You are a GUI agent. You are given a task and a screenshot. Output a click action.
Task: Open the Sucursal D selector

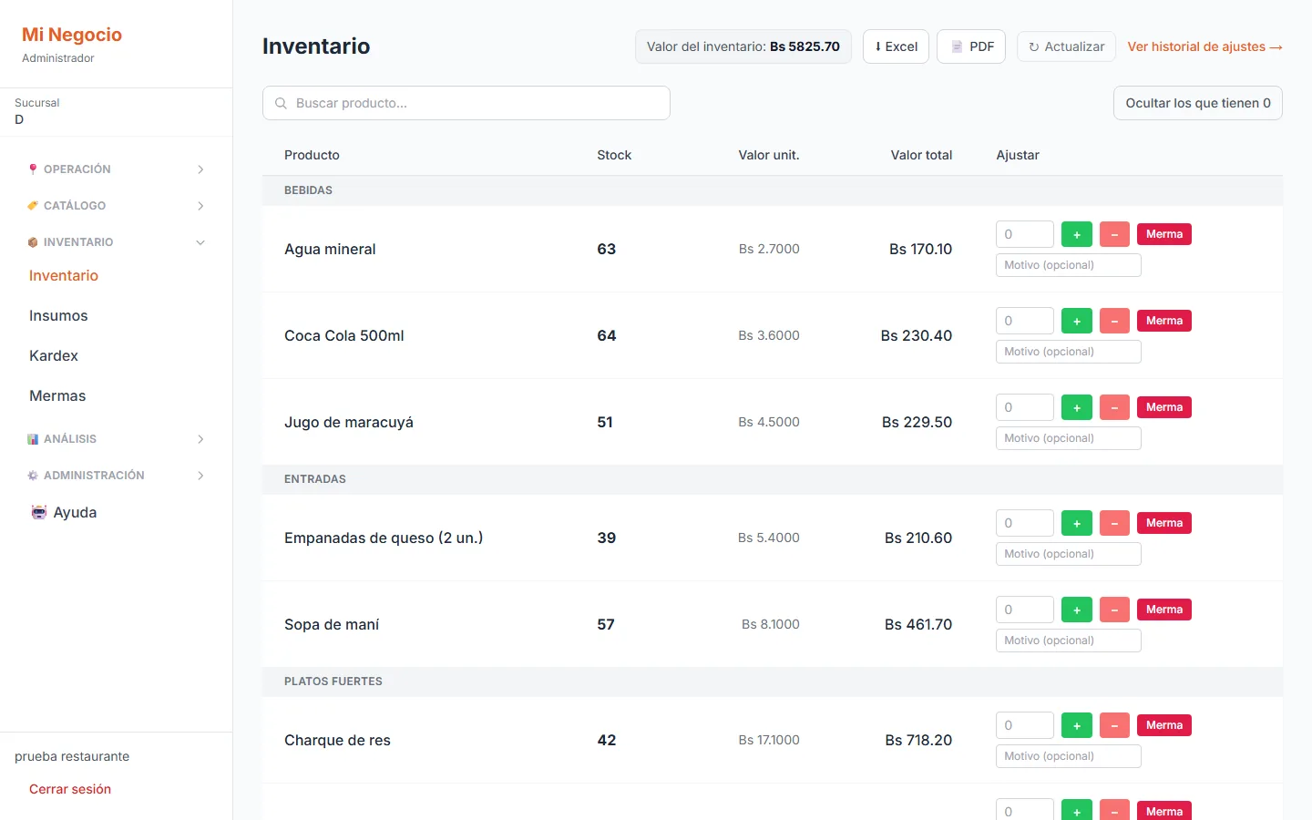117,112
